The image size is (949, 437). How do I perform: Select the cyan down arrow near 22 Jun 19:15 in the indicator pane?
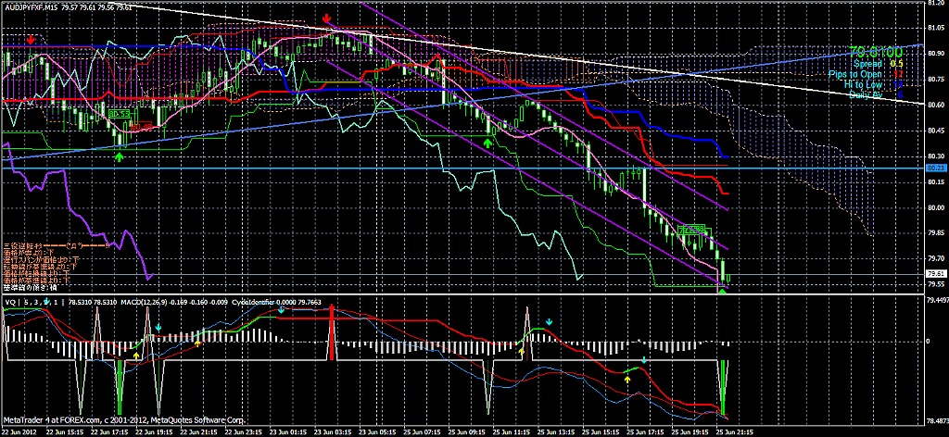click(158, 327)
